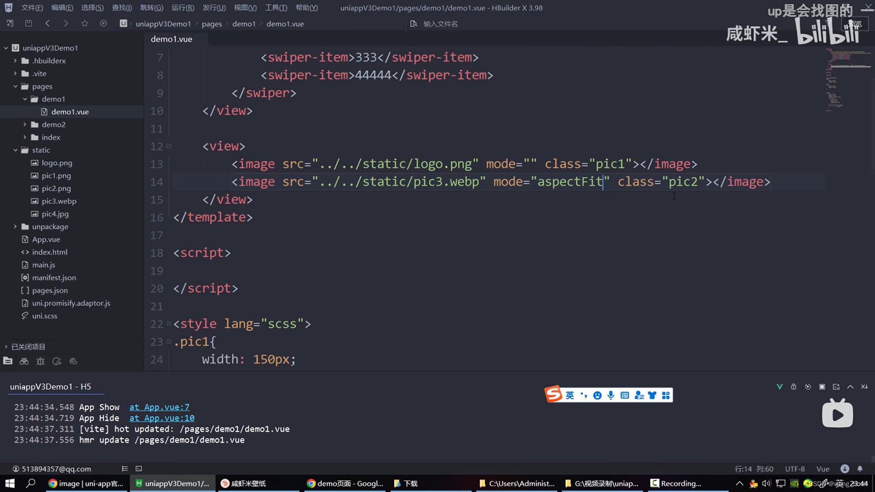The height and width of the screenshot is (492, 875).
Task: Open the 文件(F) menu
Action: [32, 8]
